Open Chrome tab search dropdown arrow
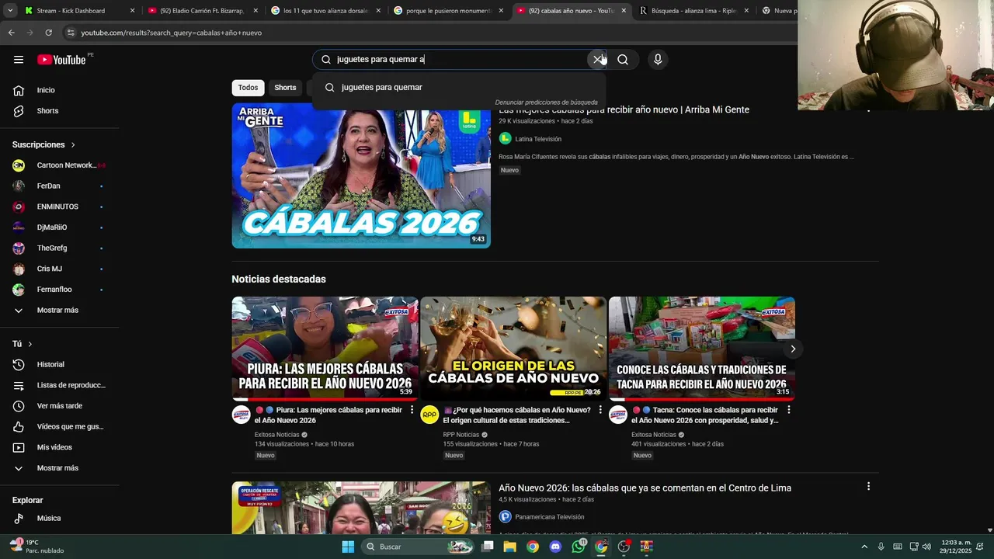 tap(10, 11)
